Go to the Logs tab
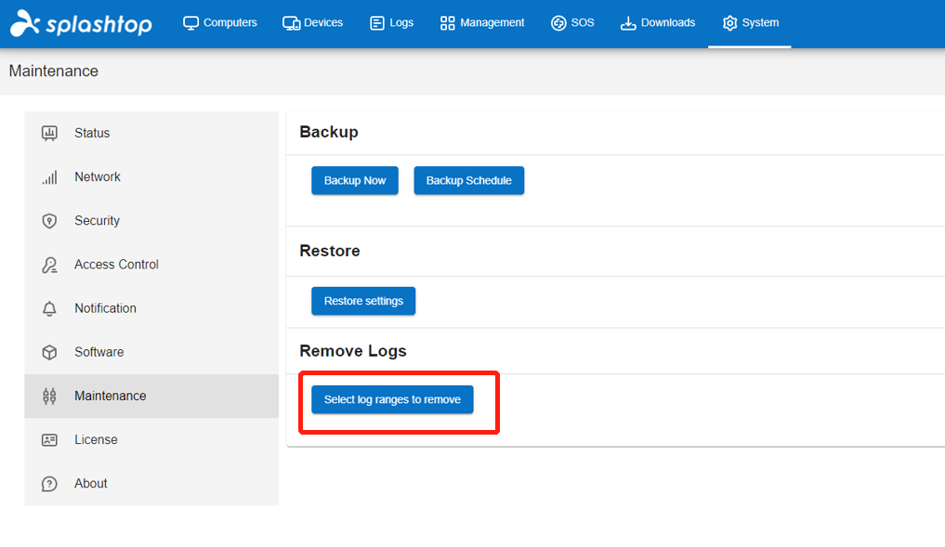Screen dimensions: 945x547 click(392, 23)
